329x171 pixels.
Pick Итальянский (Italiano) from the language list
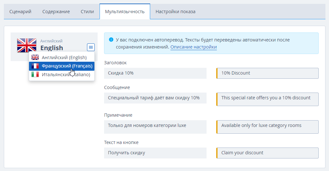coord(62,75)
